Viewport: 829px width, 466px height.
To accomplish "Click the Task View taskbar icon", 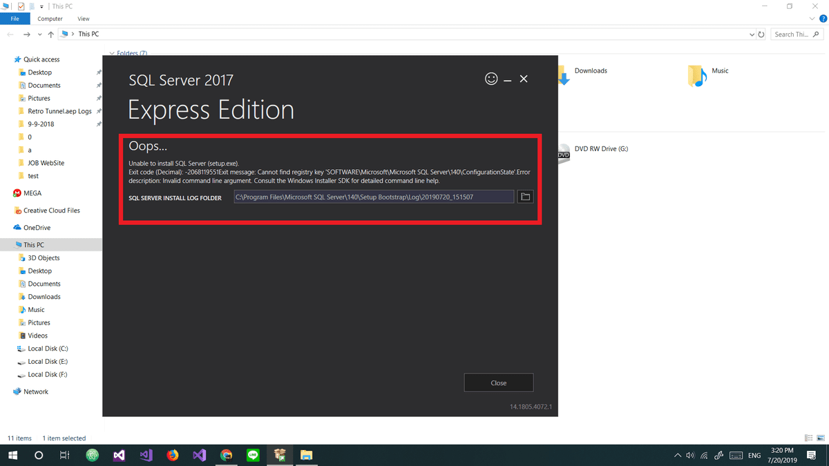I will click(64, 455).
